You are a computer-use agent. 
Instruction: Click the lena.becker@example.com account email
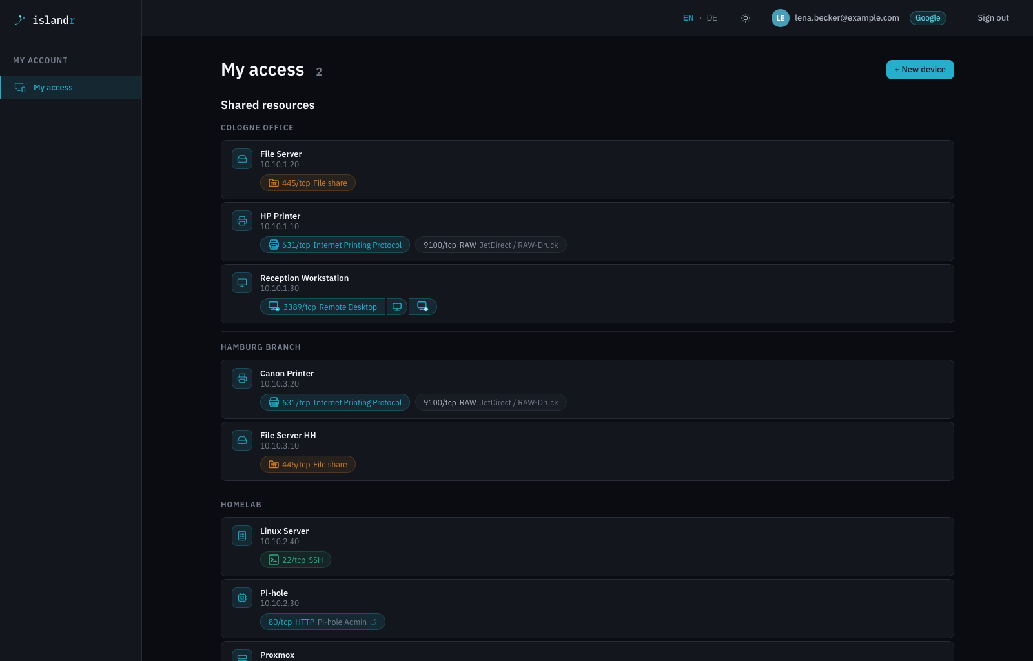[x=846, y=18]
